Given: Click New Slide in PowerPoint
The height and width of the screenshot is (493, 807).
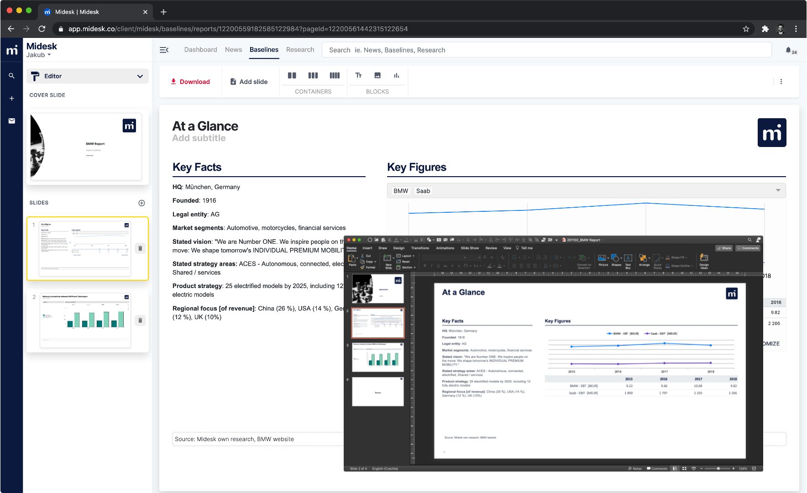Looking at the screenshot, I should (x=388, y=261).
